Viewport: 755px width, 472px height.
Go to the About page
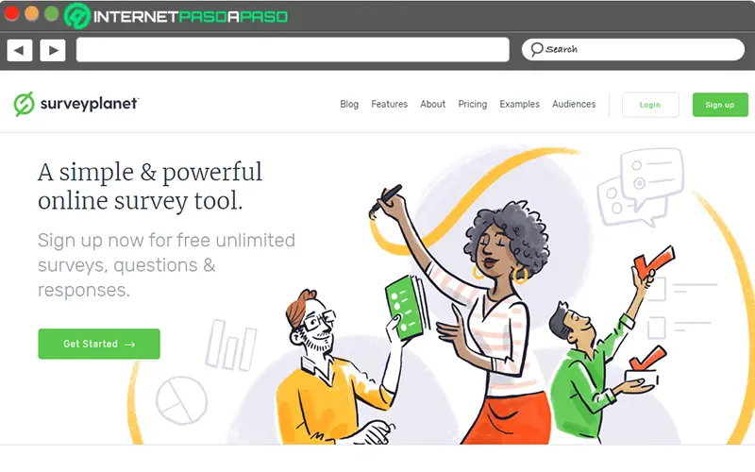pyautogui.click(x=432, y=104)
